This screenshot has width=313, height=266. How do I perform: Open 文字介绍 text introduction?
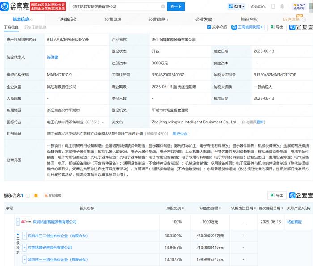point(217,27)
